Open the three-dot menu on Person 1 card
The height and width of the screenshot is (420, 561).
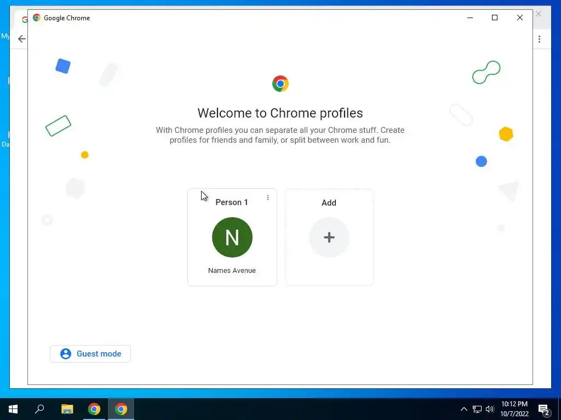267,197
